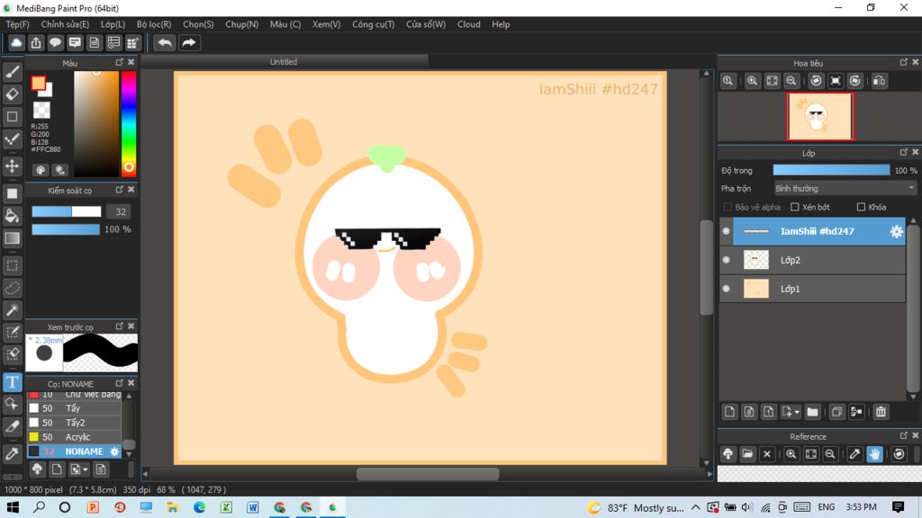The image size is (922, 518).
Task: Zoom out on the Navigator panel
Action: coord(791,81)
